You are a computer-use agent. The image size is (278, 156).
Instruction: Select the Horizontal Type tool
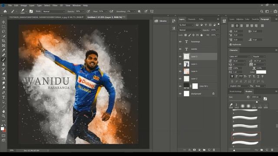point(3,97)
